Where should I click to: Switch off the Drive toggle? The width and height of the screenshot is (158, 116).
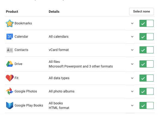[x=147, y=64]
